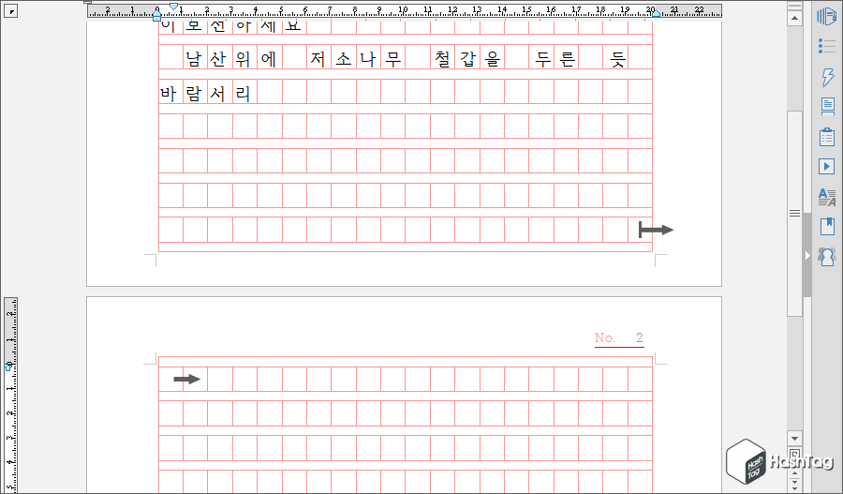The image size is (843, 494).
Task: Click the tab type selector at ruler corner
Action: click(10, 10)
